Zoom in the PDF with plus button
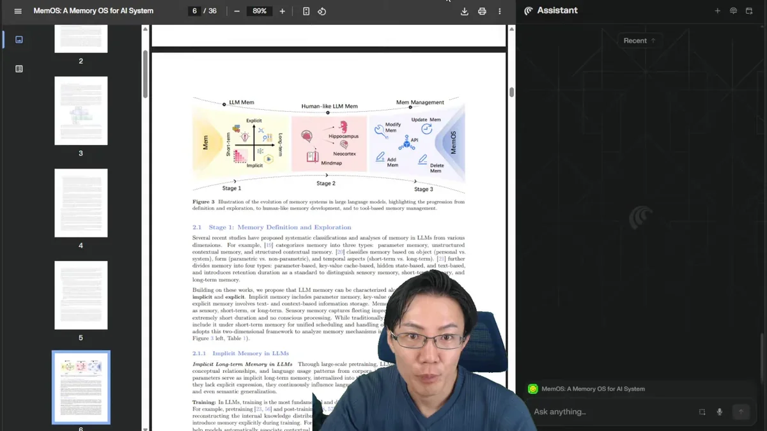767x431 pixels. (x=282, y=11)
